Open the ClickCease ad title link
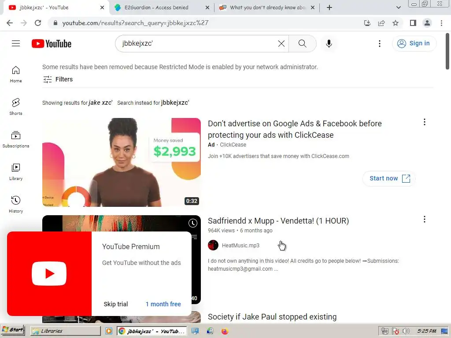Viewport: 451px width, 338px height. (295, 129)
